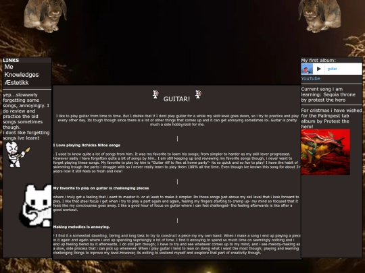Click 'My favorite to play on guitar' heading

(x=101, y=188)
